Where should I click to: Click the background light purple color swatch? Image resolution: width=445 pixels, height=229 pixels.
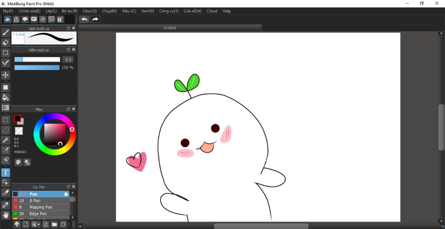pos(22,122)
